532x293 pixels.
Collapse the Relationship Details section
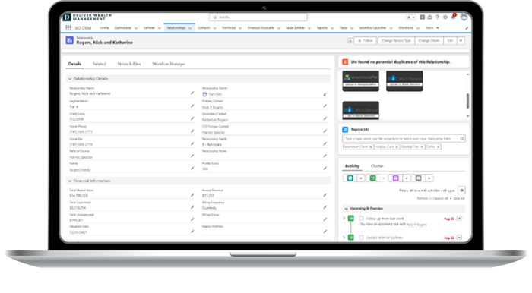click(70, 79)
